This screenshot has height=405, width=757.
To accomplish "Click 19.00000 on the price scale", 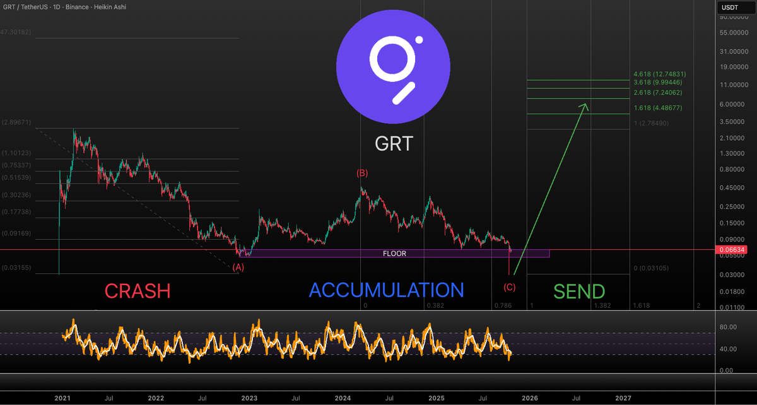I will click(732, 67).
